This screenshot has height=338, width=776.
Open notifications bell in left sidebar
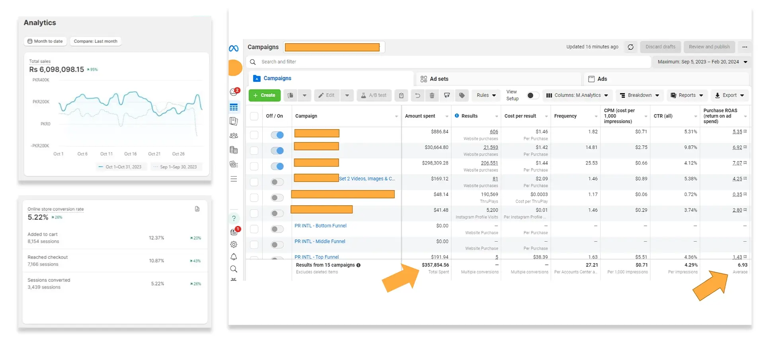(x=234, y=257)
